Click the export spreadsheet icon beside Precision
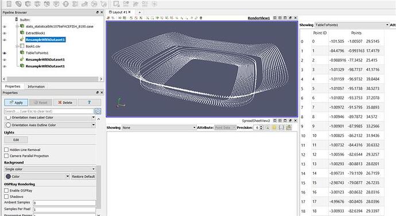 point(289,128)
